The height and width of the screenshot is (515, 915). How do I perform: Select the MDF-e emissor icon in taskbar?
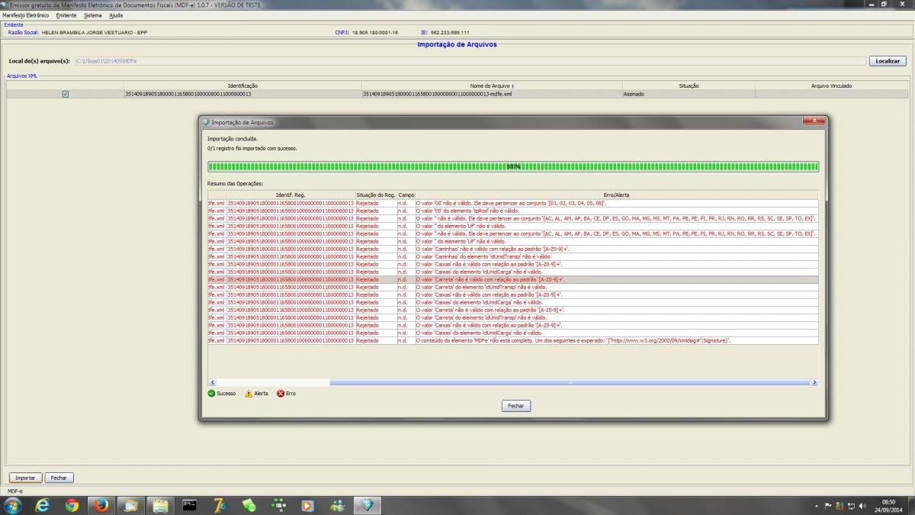[x=368, y=505]
